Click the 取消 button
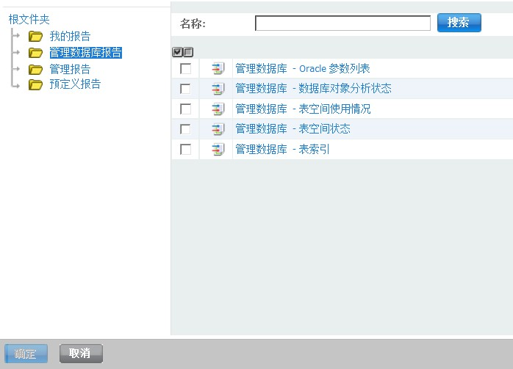Screen dimensions: 513x369 click(81, 354)
